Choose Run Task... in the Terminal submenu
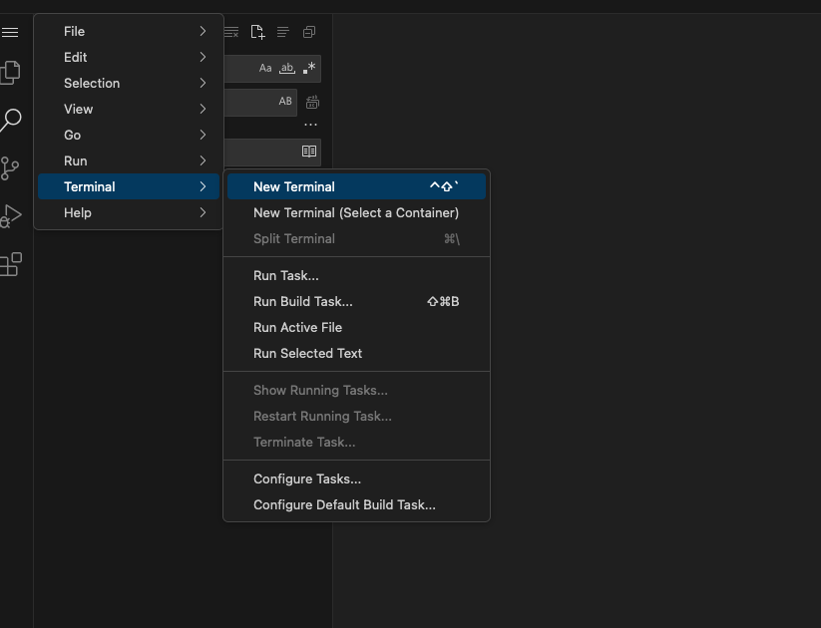The image size is (821, 628). (x=356, y=276)
